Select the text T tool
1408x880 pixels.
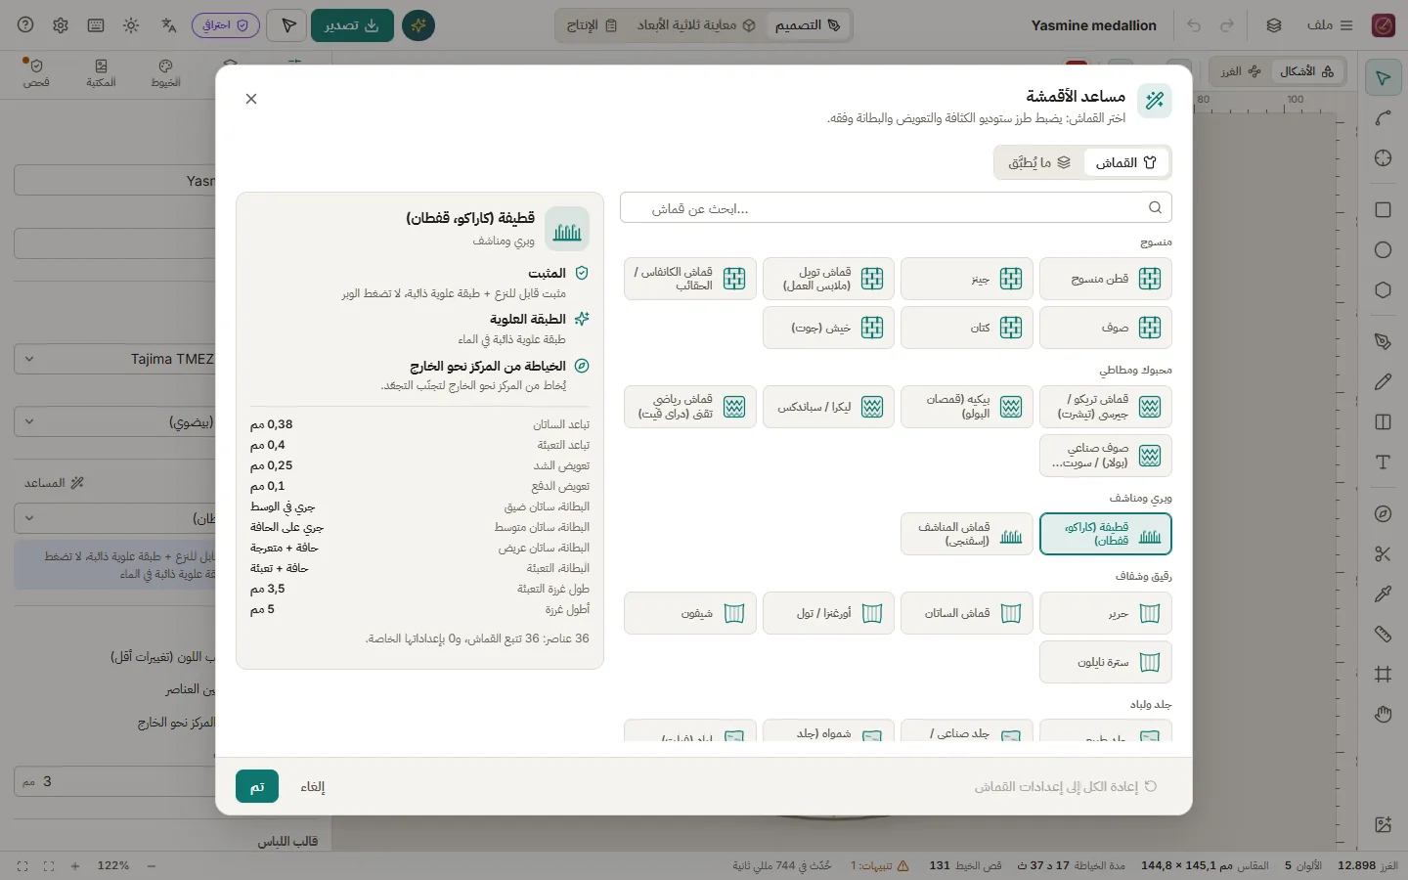click(1383, 462)
